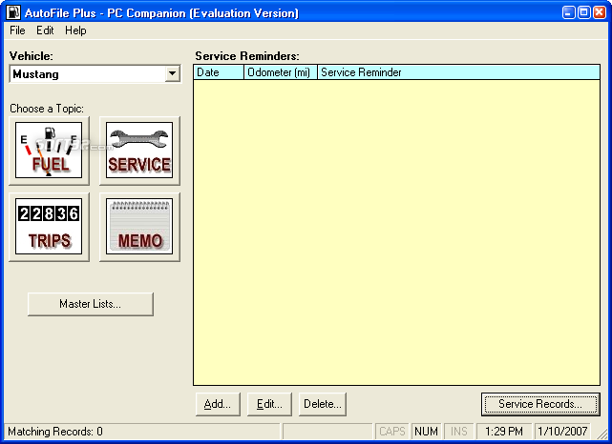Click the CAPS status bar indicator
The height and width of the screenshot is (444, 612).
point(392,432)
